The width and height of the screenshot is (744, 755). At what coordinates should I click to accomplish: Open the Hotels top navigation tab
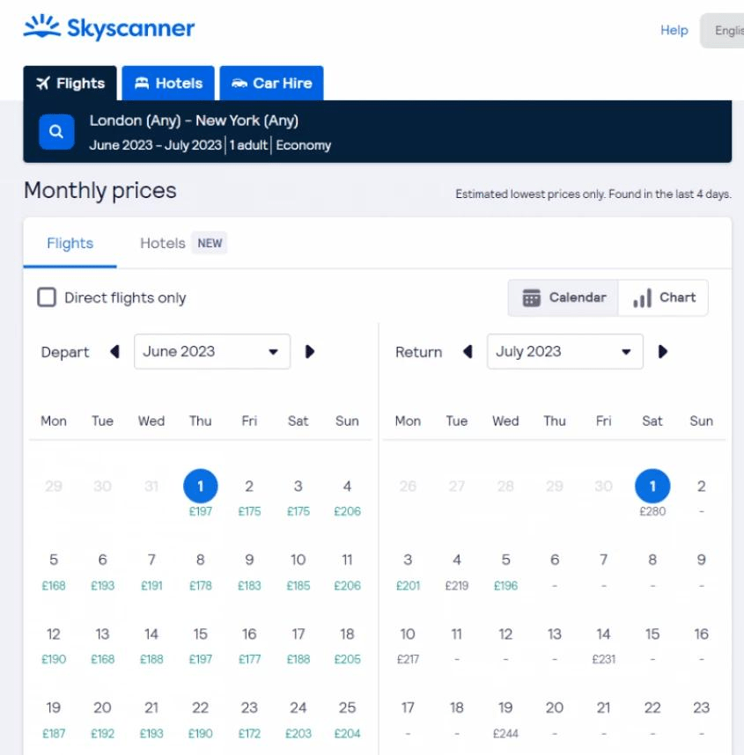(168, 84)
